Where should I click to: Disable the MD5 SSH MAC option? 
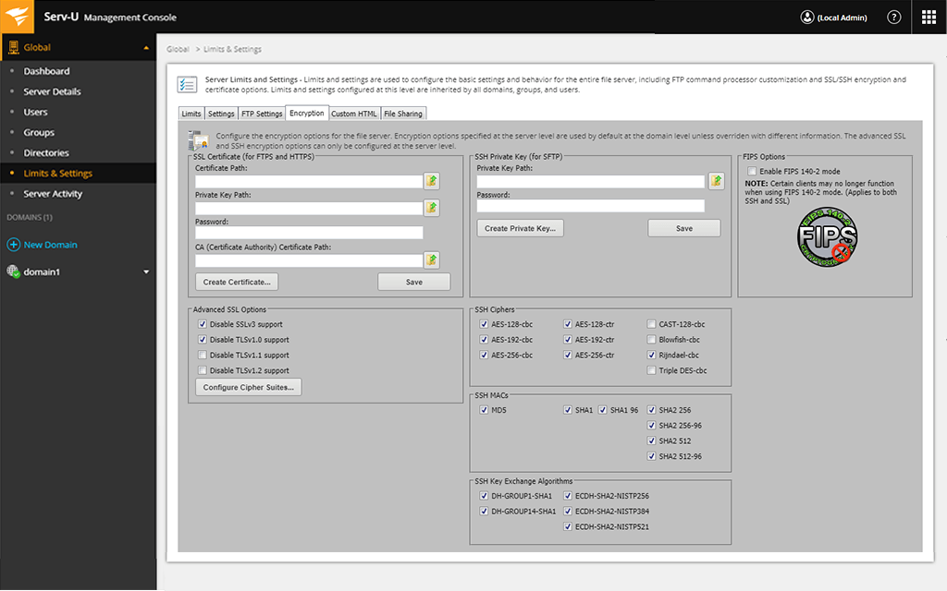pos(485,409)
